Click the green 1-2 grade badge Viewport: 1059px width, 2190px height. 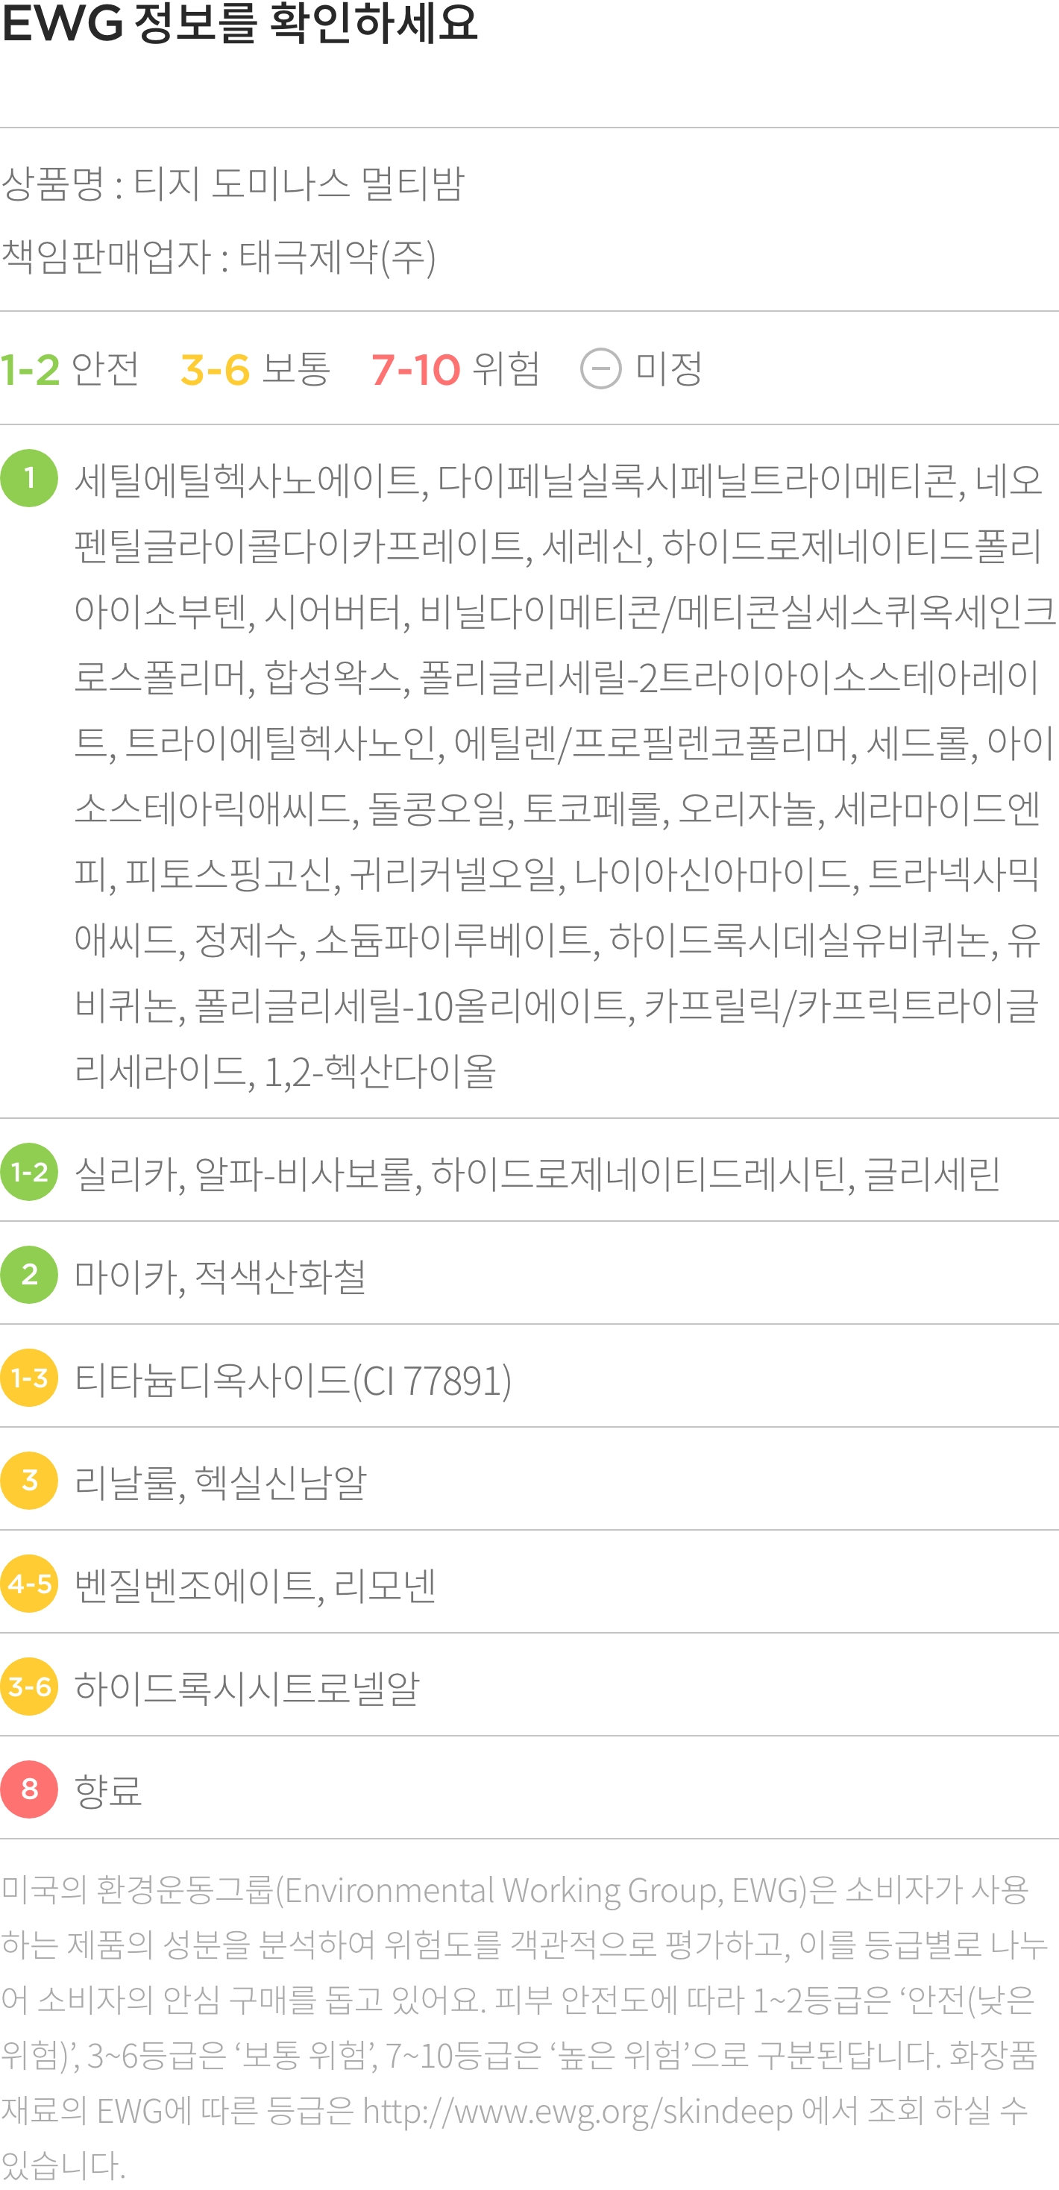[x=29, y=1173]
